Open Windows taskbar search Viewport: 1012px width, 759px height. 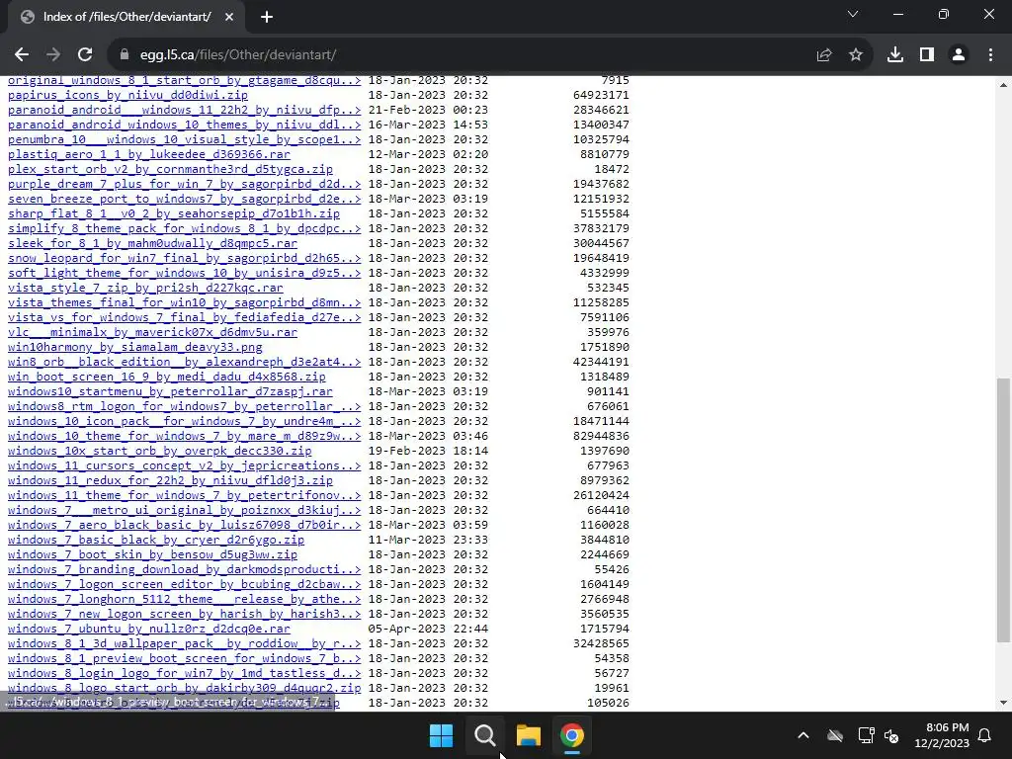[484, 735]
